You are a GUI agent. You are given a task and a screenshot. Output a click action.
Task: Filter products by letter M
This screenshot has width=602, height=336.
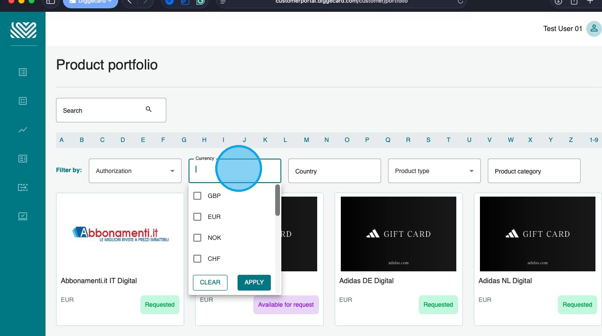point(307,140)
